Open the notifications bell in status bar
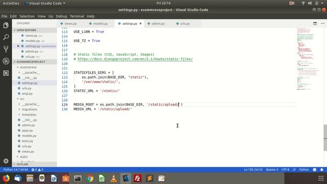Image resolution: width=327 pixels, height=184 pixels. click(x=322, y=170)
